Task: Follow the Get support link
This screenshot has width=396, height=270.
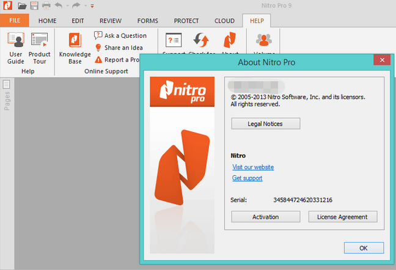Action: click(x=248, y=178)
